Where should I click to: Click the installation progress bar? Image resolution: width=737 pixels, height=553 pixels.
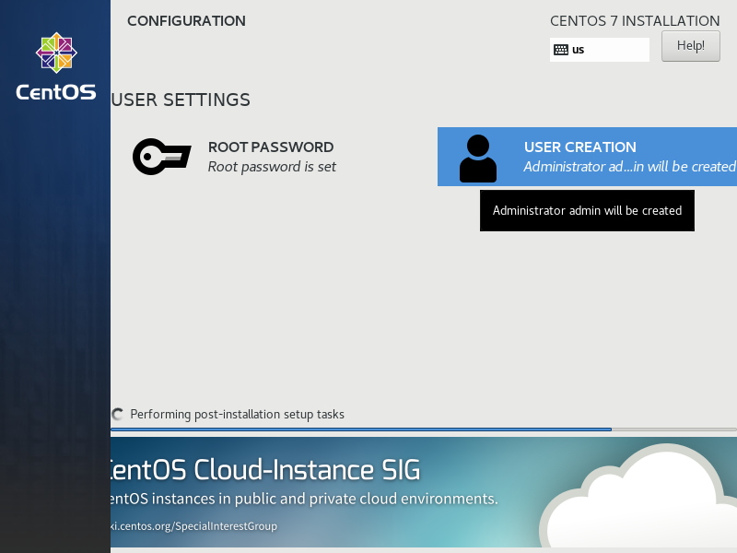tap(424, 429)
